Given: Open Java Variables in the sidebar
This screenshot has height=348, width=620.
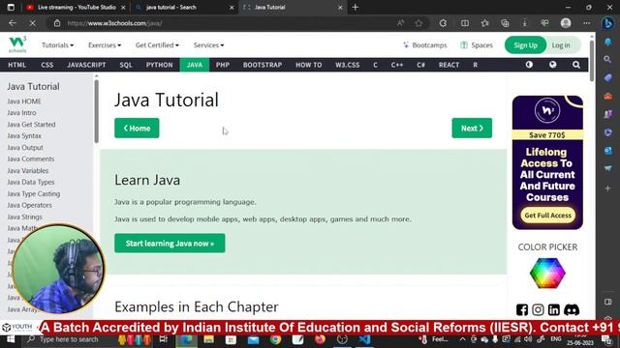Looking at the screenshot, I should pyautogui.click(x=28, y=170).
